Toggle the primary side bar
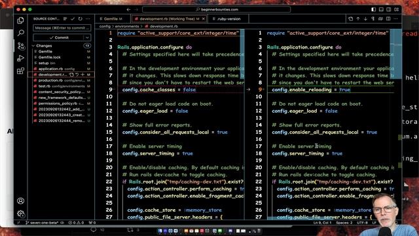419x236 pixels. (x=374, y=9)
